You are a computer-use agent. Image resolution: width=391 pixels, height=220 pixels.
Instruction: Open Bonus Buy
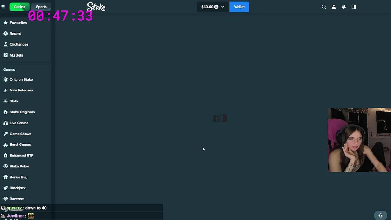click(x=18, y=177)
